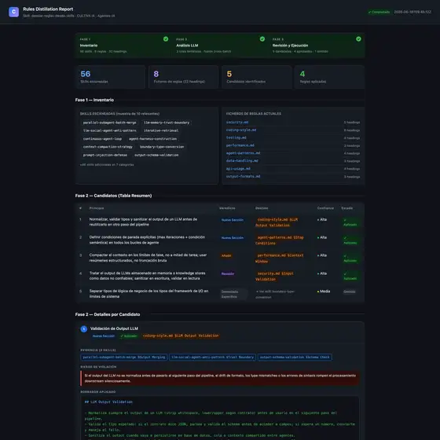Click the performance.md Context Window destination
This screenshot has height=440, width=440.
click(x=280, y=258)
